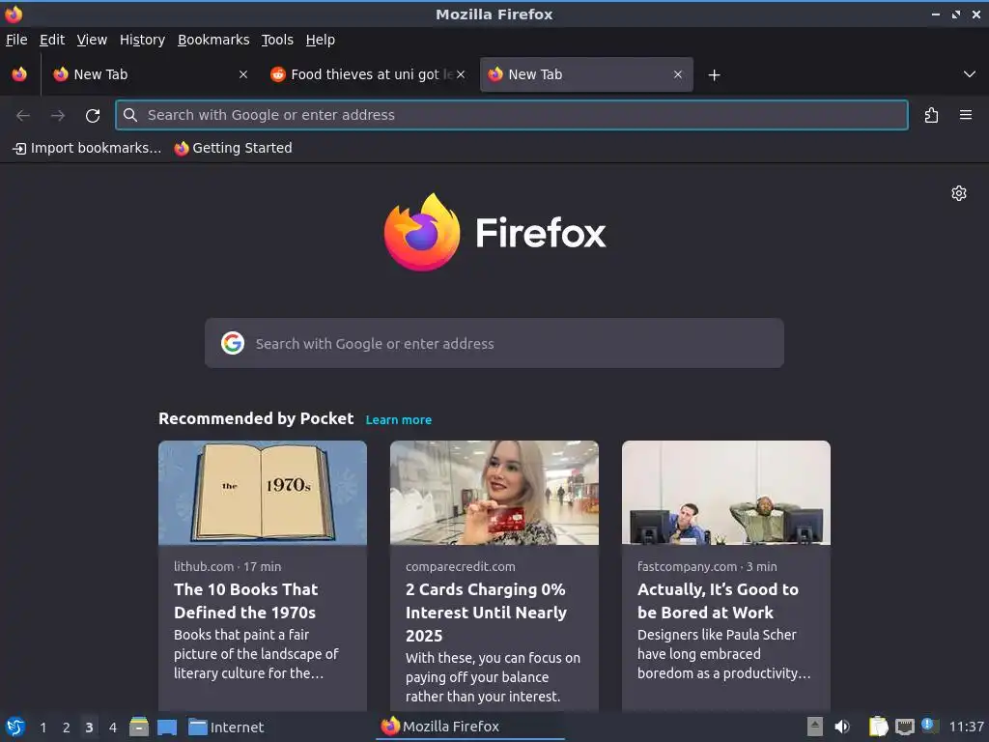Open the 1970s book thumbnail

pos(263,493)
